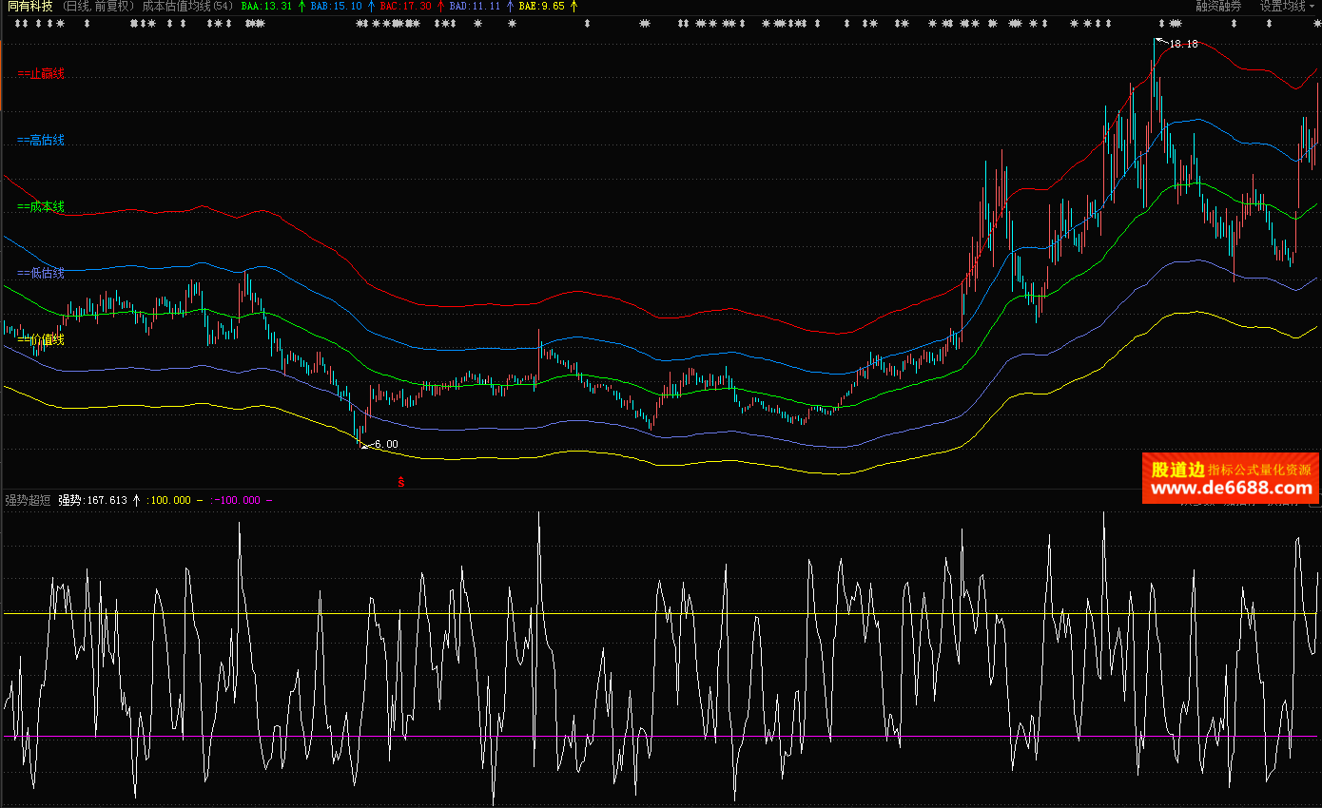Open the 设置均线 dropdown menu
Viewport: 1322px width, 808px height.
pyautogui.click(x=1289, y=6)
